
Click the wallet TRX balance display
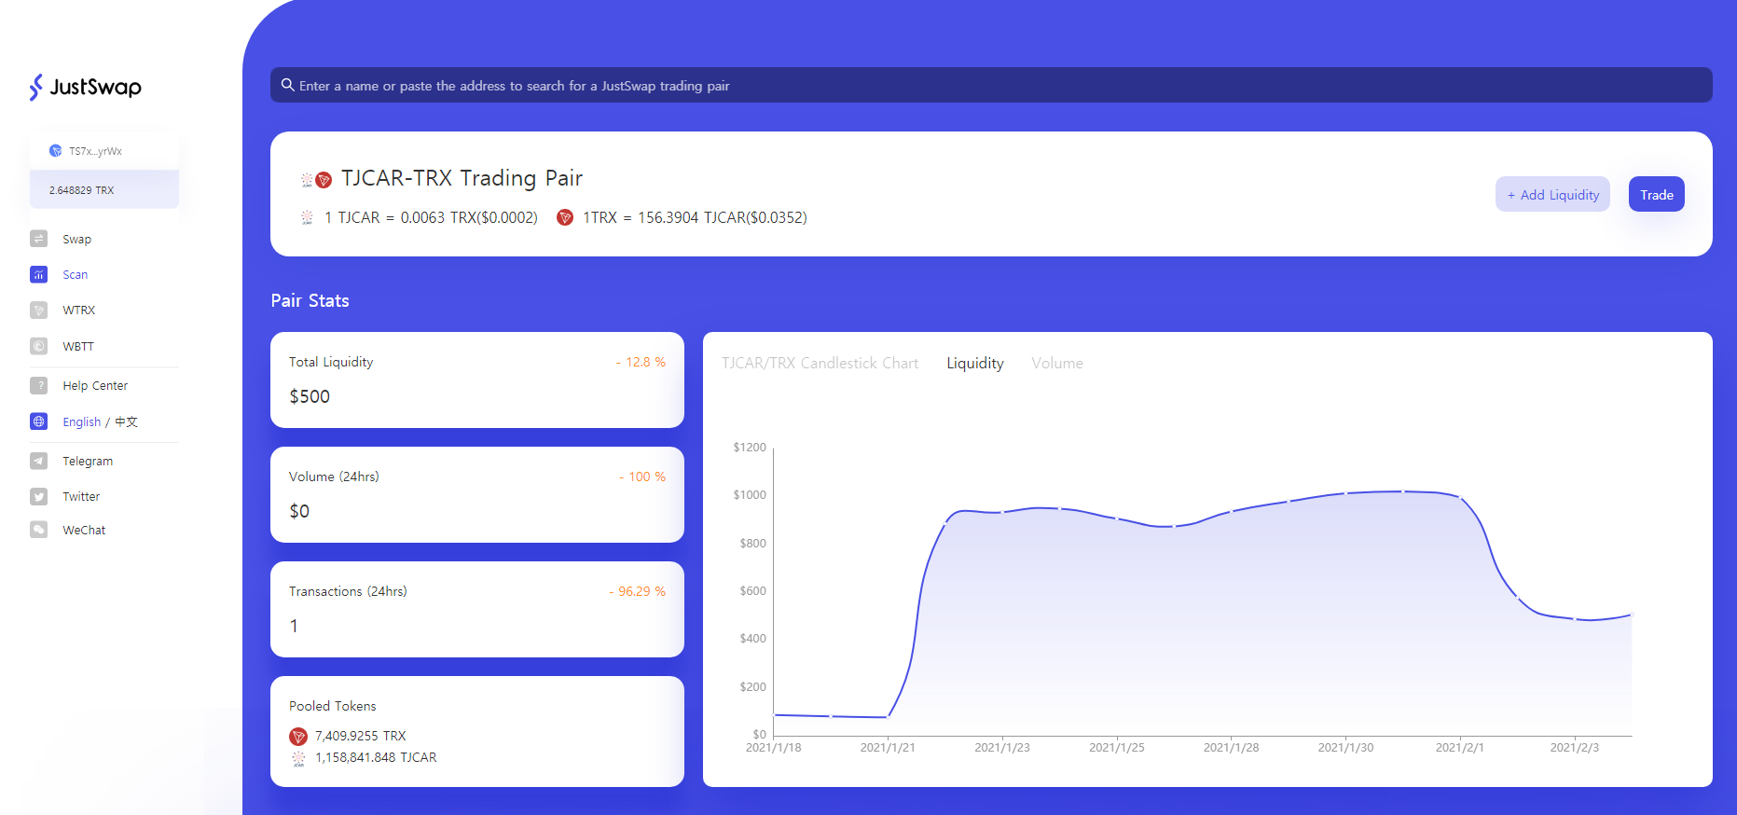(x=82, y=190)
